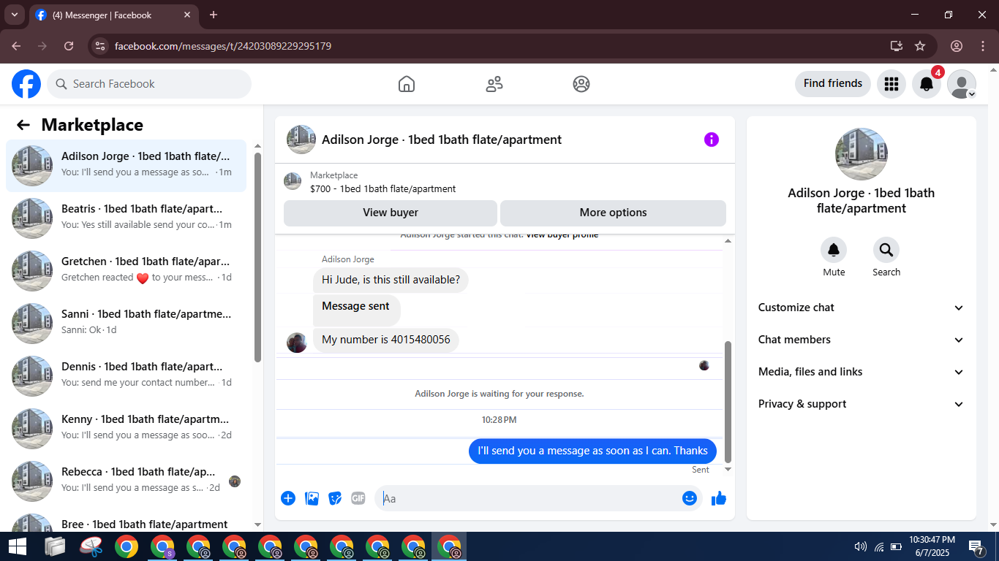999x561 pixels.
Task: Click Find friends button
Action: [x=833, y=83]
